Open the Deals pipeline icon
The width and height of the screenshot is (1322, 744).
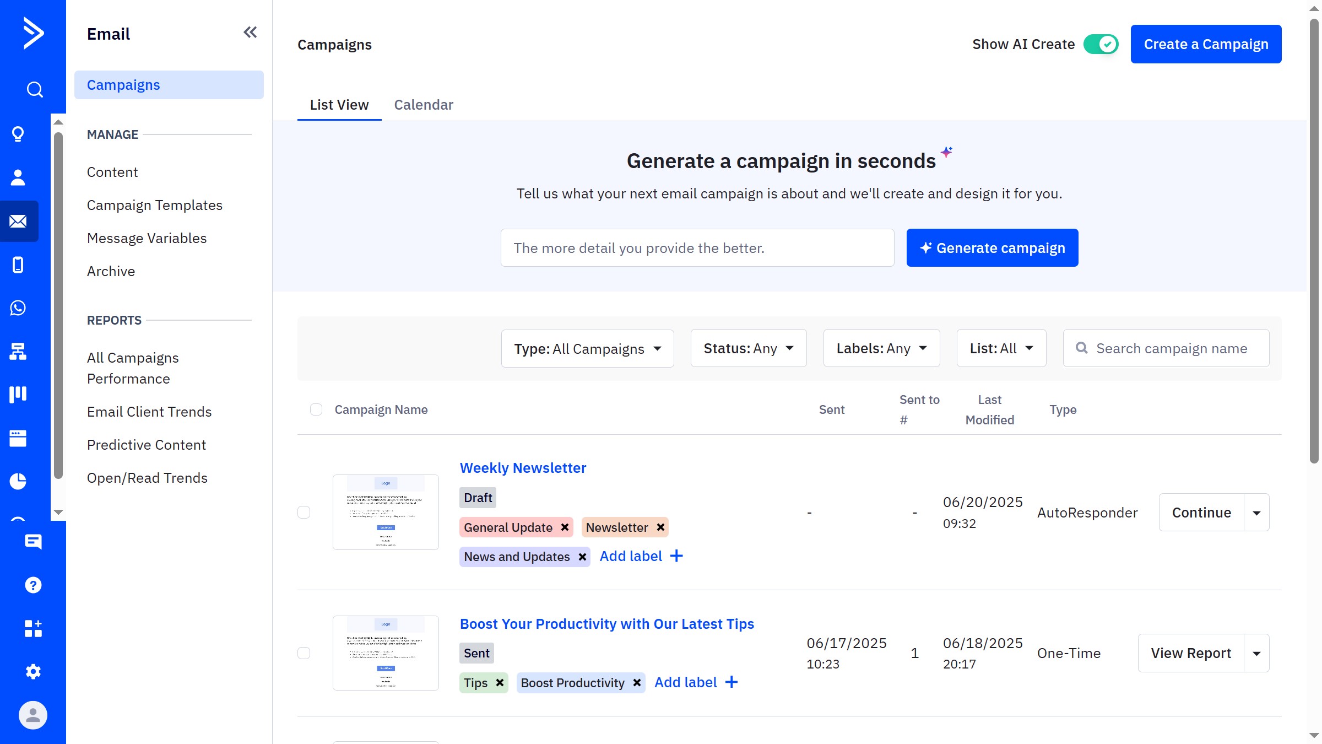point(18,393)
